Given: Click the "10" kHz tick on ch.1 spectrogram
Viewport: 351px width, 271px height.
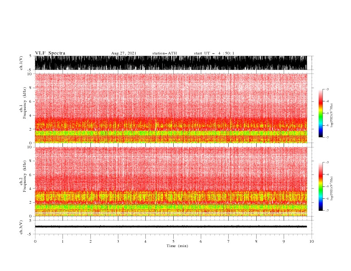Looking at the screenshot, I should [x=30, y=74].
